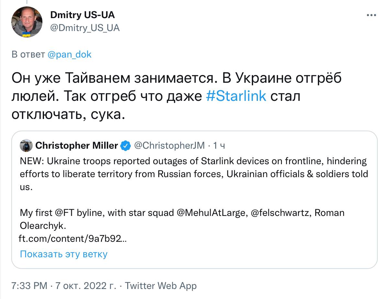The width and height of the screenshot is (379, 299).
Task: Open the Christopher Miller author name
Action: click(76, 146)
